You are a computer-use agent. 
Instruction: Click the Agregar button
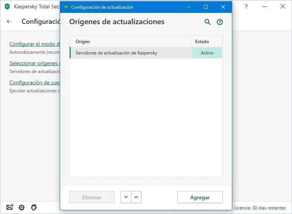click(x=200, y=197)
